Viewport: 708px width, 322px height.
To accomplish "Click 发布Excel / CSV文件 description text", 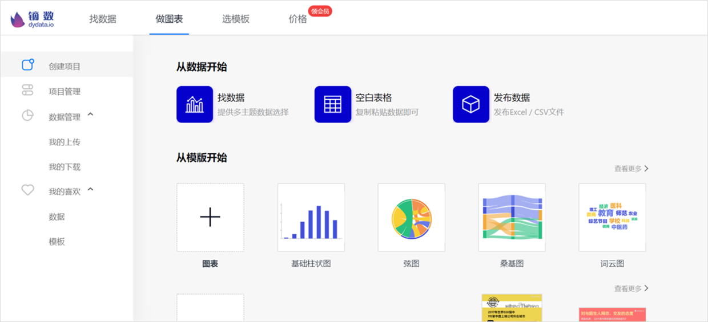I will coord(529,112).
